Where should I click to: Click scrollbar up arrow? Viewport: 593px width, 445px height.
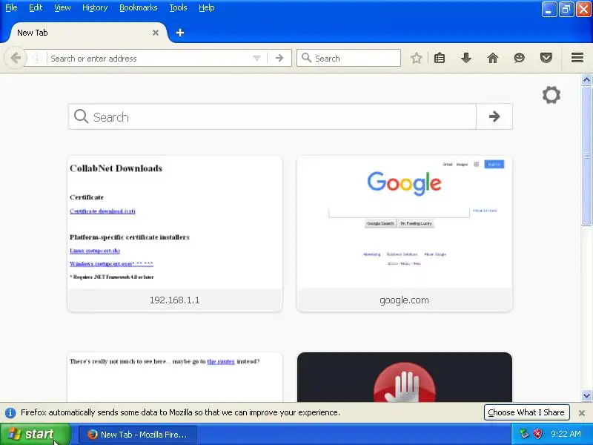tap(586, 80)
